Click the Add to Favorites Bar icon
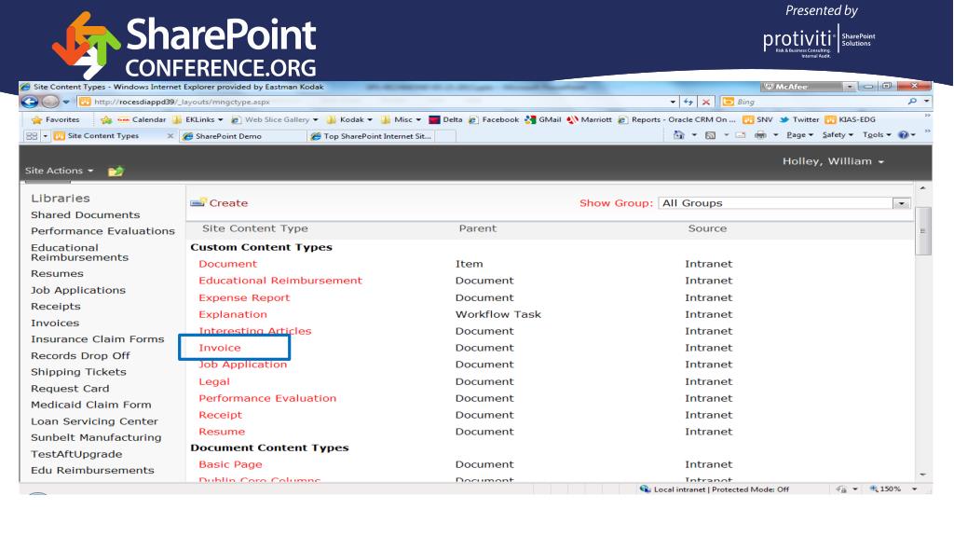 (x=106, y=119)
